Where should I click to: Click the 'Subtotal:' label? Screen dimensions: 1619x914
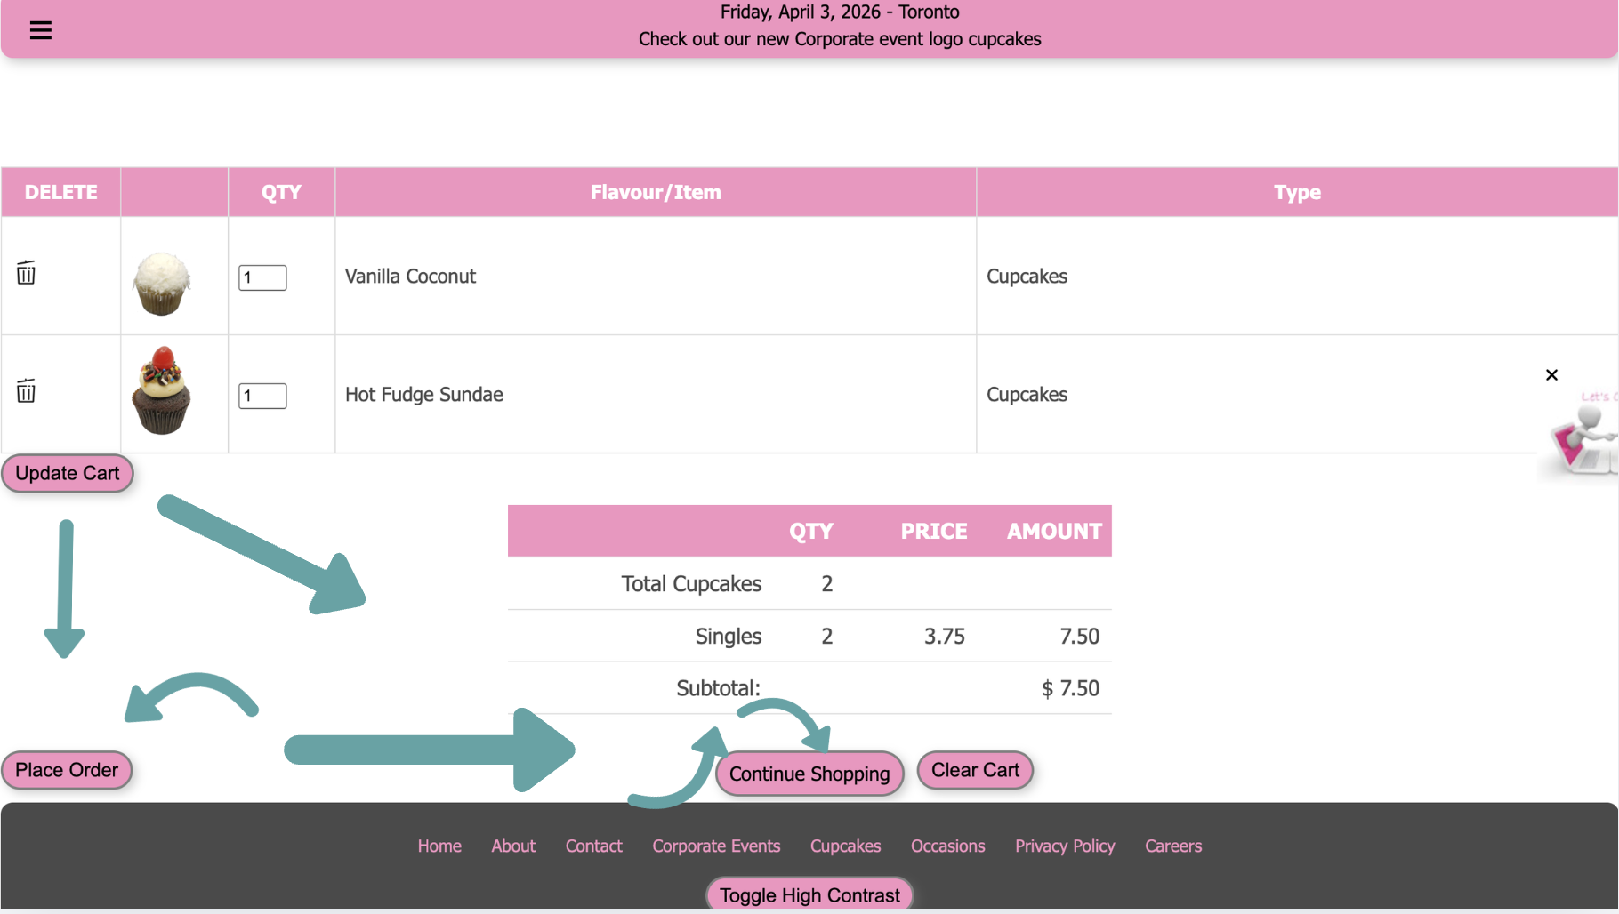point(718,688)
